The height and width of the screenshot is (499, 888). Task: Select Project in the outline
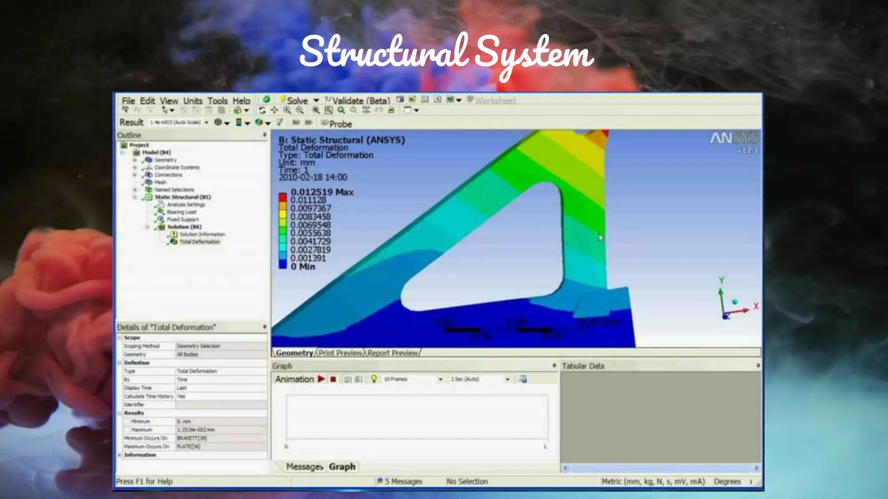point(139,145)
